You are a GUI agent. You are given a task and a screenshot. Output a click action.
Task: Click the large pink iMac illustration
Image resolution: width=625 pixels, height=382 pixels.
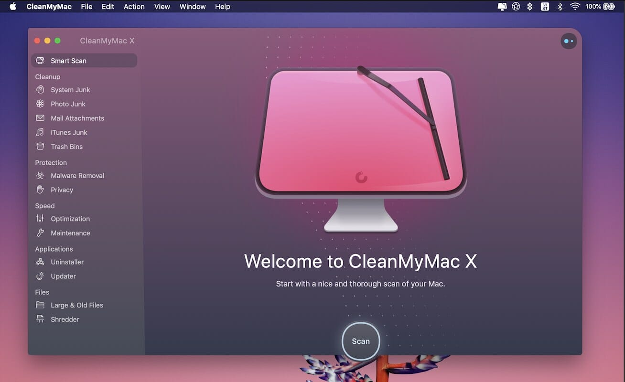pos(361,149)
